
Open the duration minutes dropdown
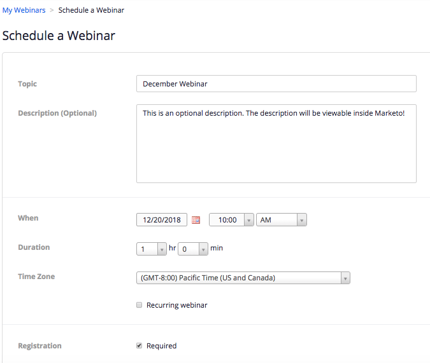click(193, 249)
